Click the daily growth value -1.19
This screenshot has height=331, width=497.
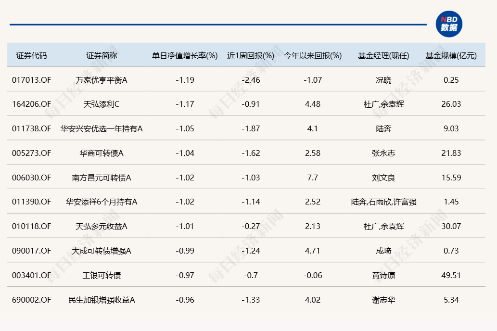click(185, 80)
